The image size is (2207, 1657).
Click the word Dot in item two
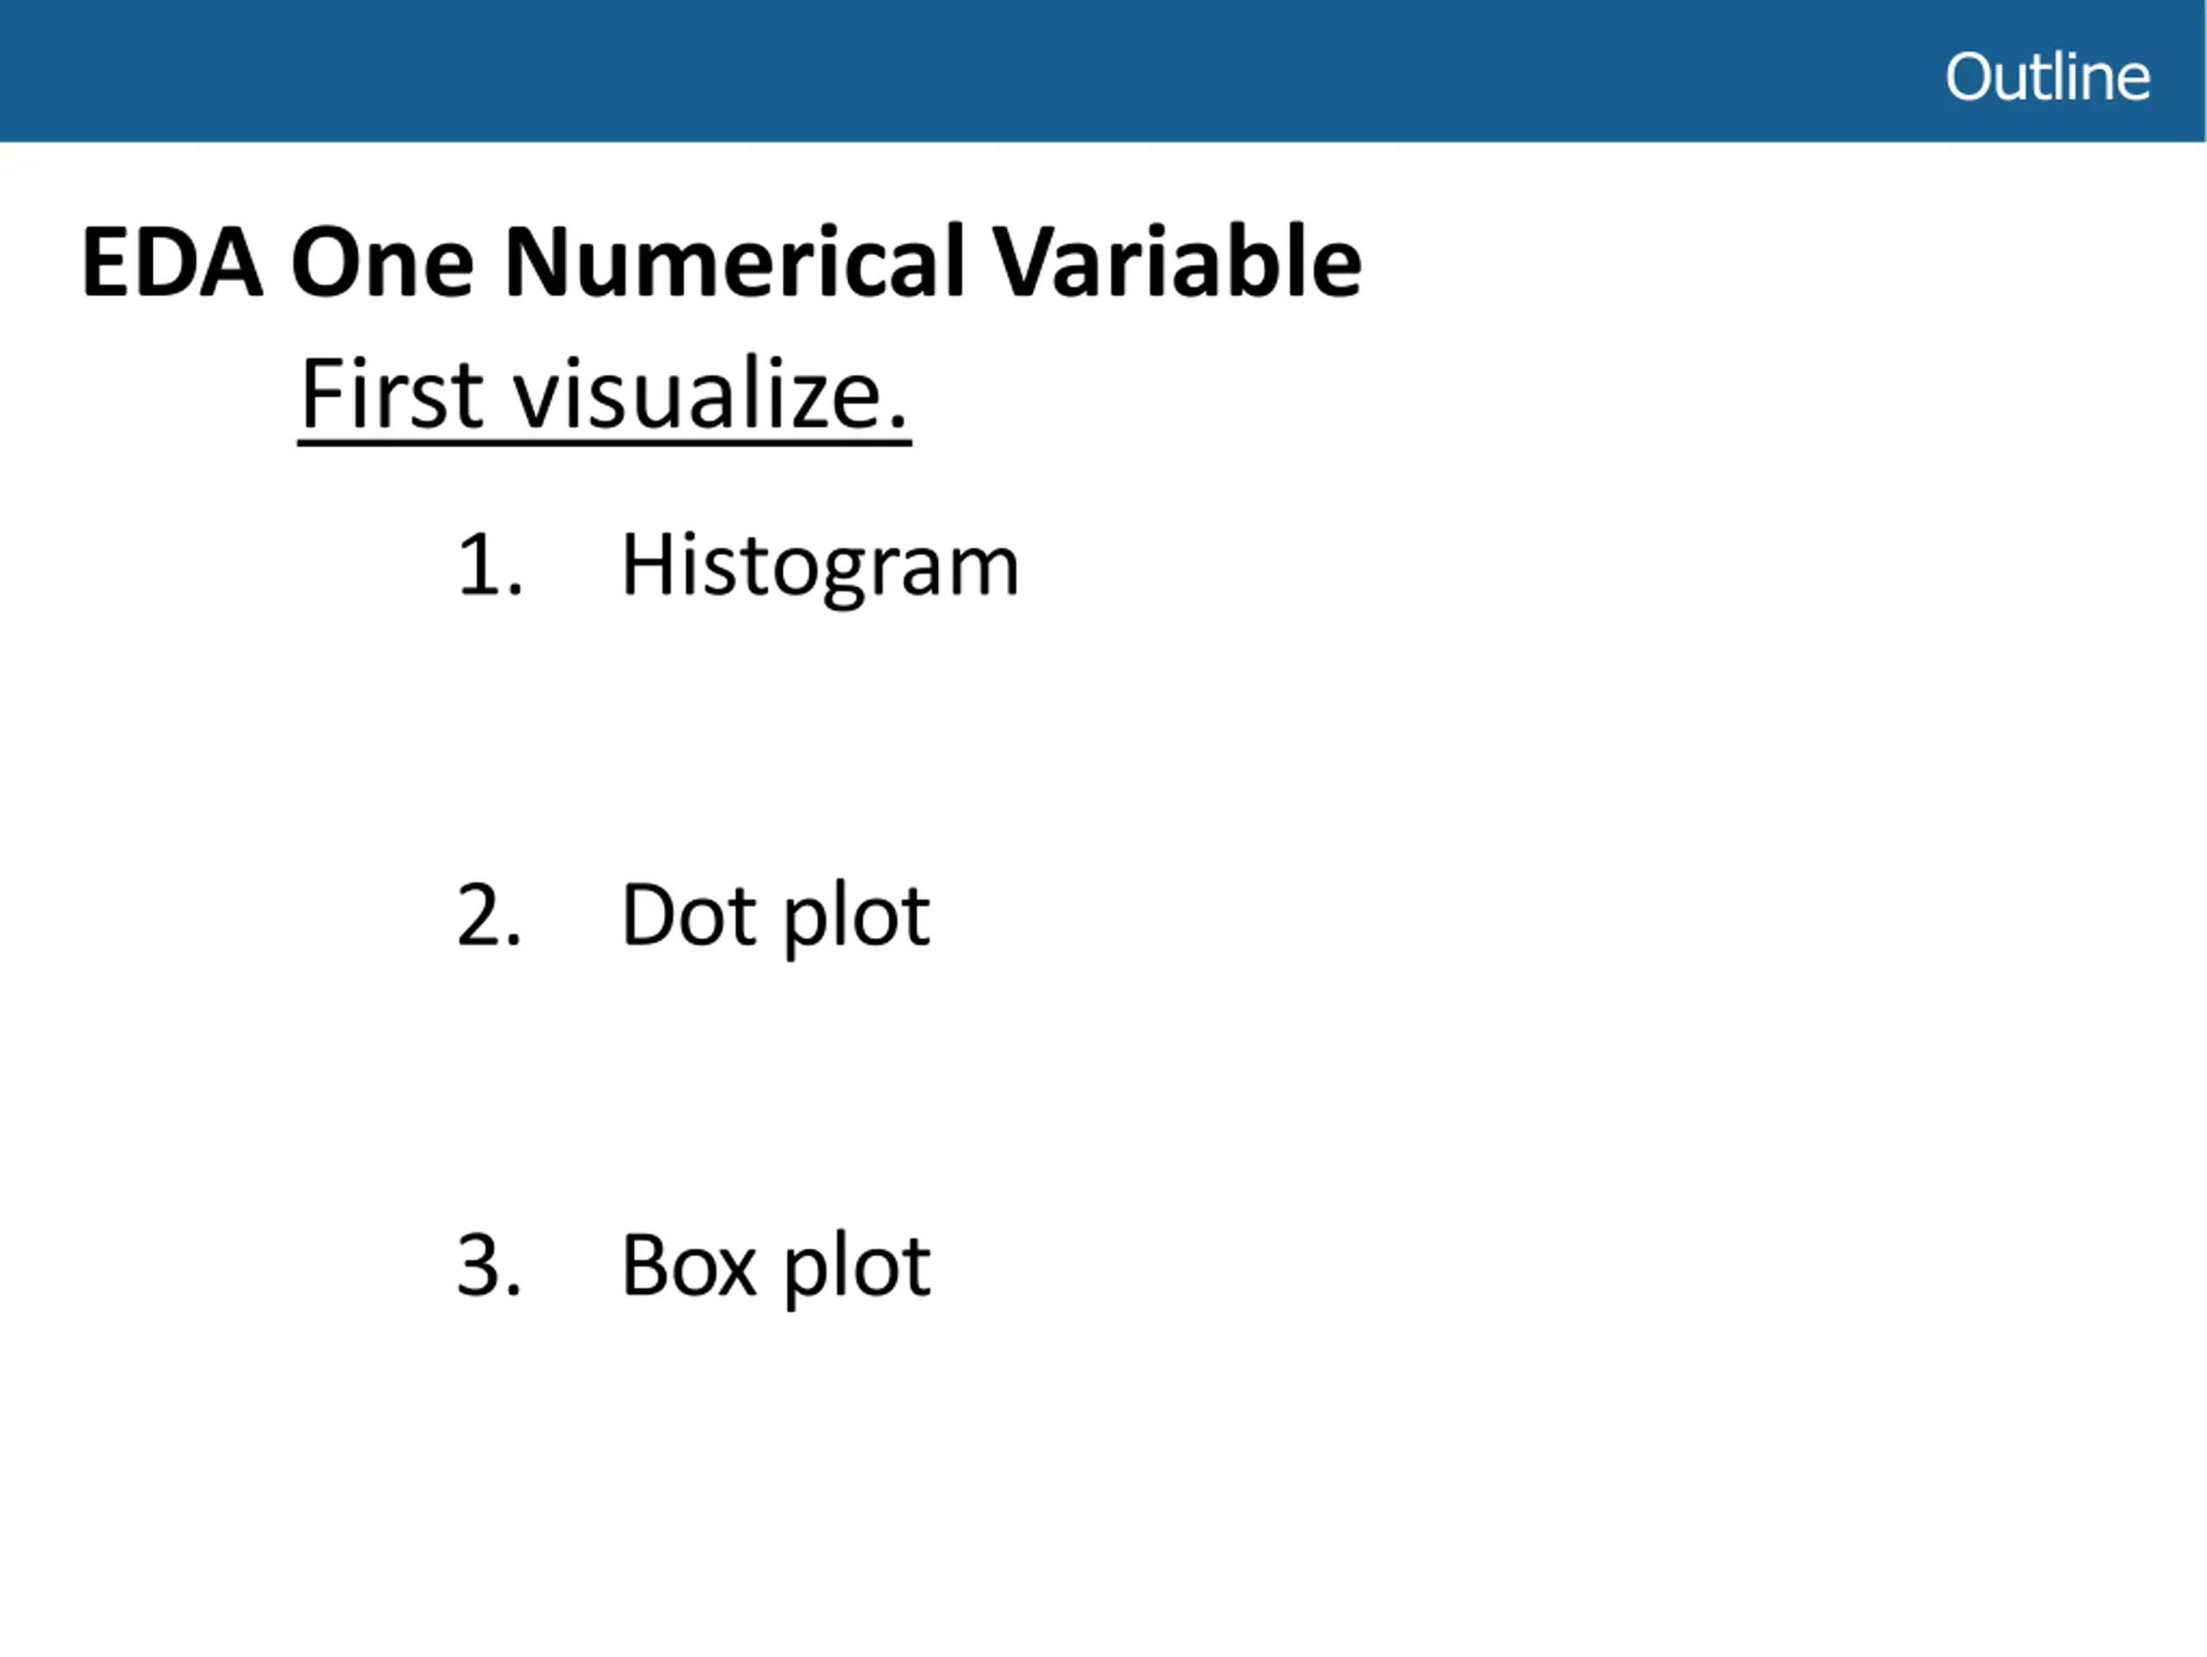coord(689,915)
